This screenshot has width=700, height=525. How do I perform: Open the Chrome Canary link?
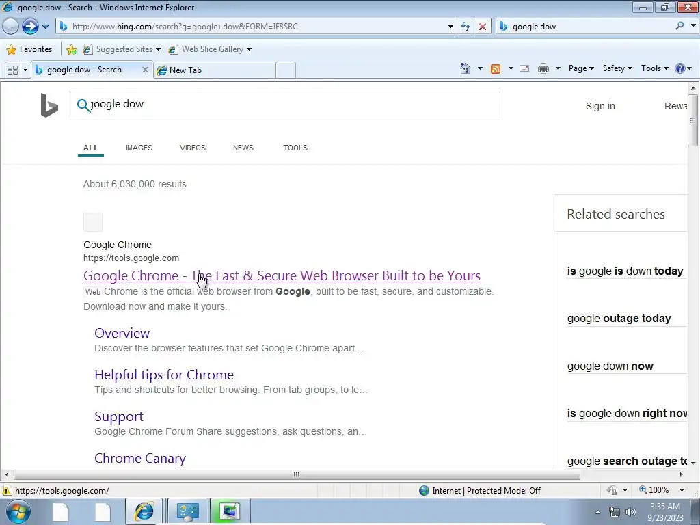tap(139, 458)
